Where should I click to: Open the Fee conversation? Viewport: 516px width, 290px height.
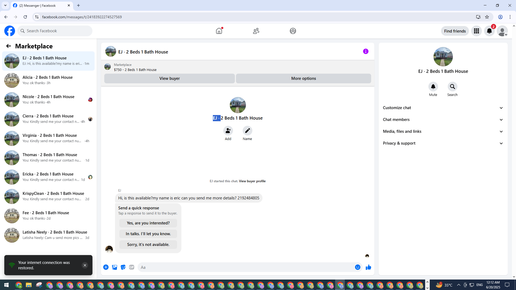[48, 216]
